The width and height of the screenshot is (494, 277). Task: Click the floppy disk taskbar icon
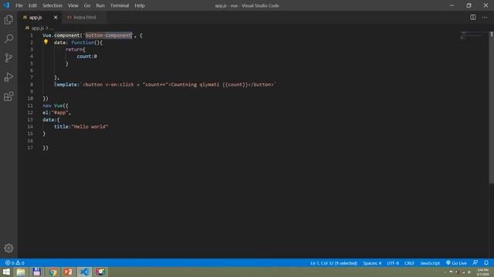36,272
